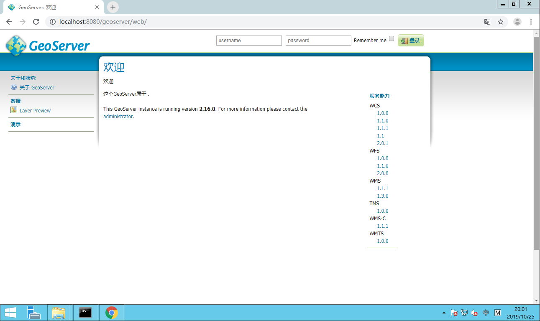Screen dimensions: 540x321
Task: Click the username input field
Action: point(249,41)
